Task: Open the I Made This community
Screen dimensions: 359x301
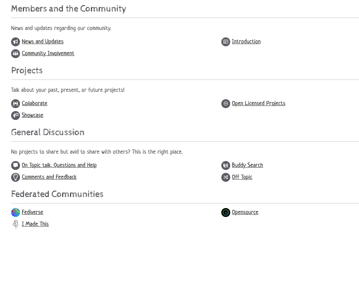Action: 35,224
